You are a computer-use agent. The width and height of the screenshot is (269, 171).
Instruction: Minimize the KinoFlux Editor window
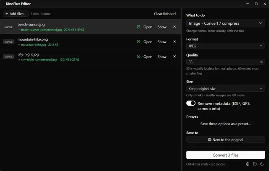coord(248,4)
